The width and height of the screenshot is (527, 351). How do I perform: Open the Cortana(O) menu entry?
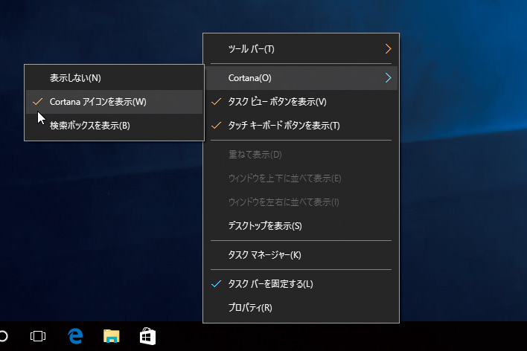click(x=301, y=78)
